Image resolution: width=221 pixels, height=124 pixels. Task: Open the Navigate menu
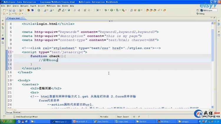pyautogui.click(x=24, y=6)
